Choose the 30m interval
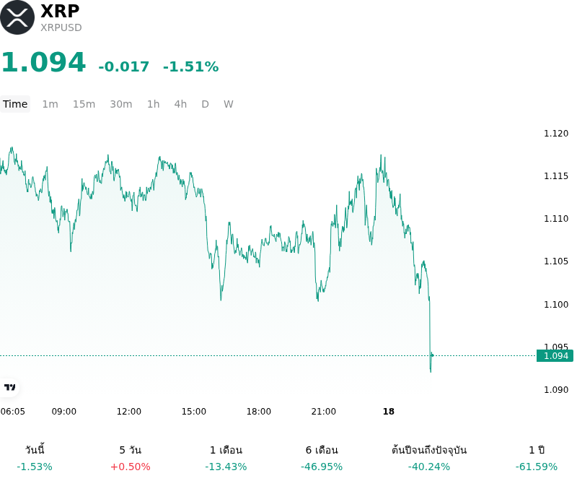The width and height of the screenshot is (577, 481). 121,104
